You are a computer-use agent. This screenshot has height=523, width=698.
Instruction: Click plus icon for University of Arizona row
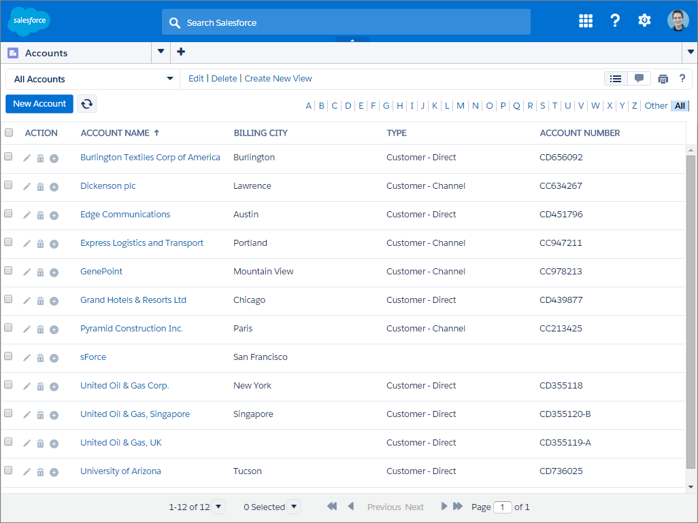[x=54, y=472]
